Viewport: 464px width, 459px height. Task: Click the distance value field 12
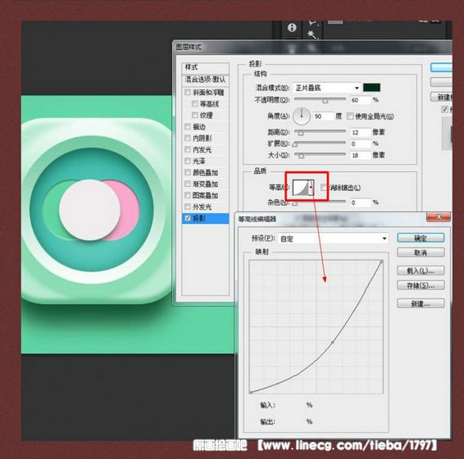point(360,132)
